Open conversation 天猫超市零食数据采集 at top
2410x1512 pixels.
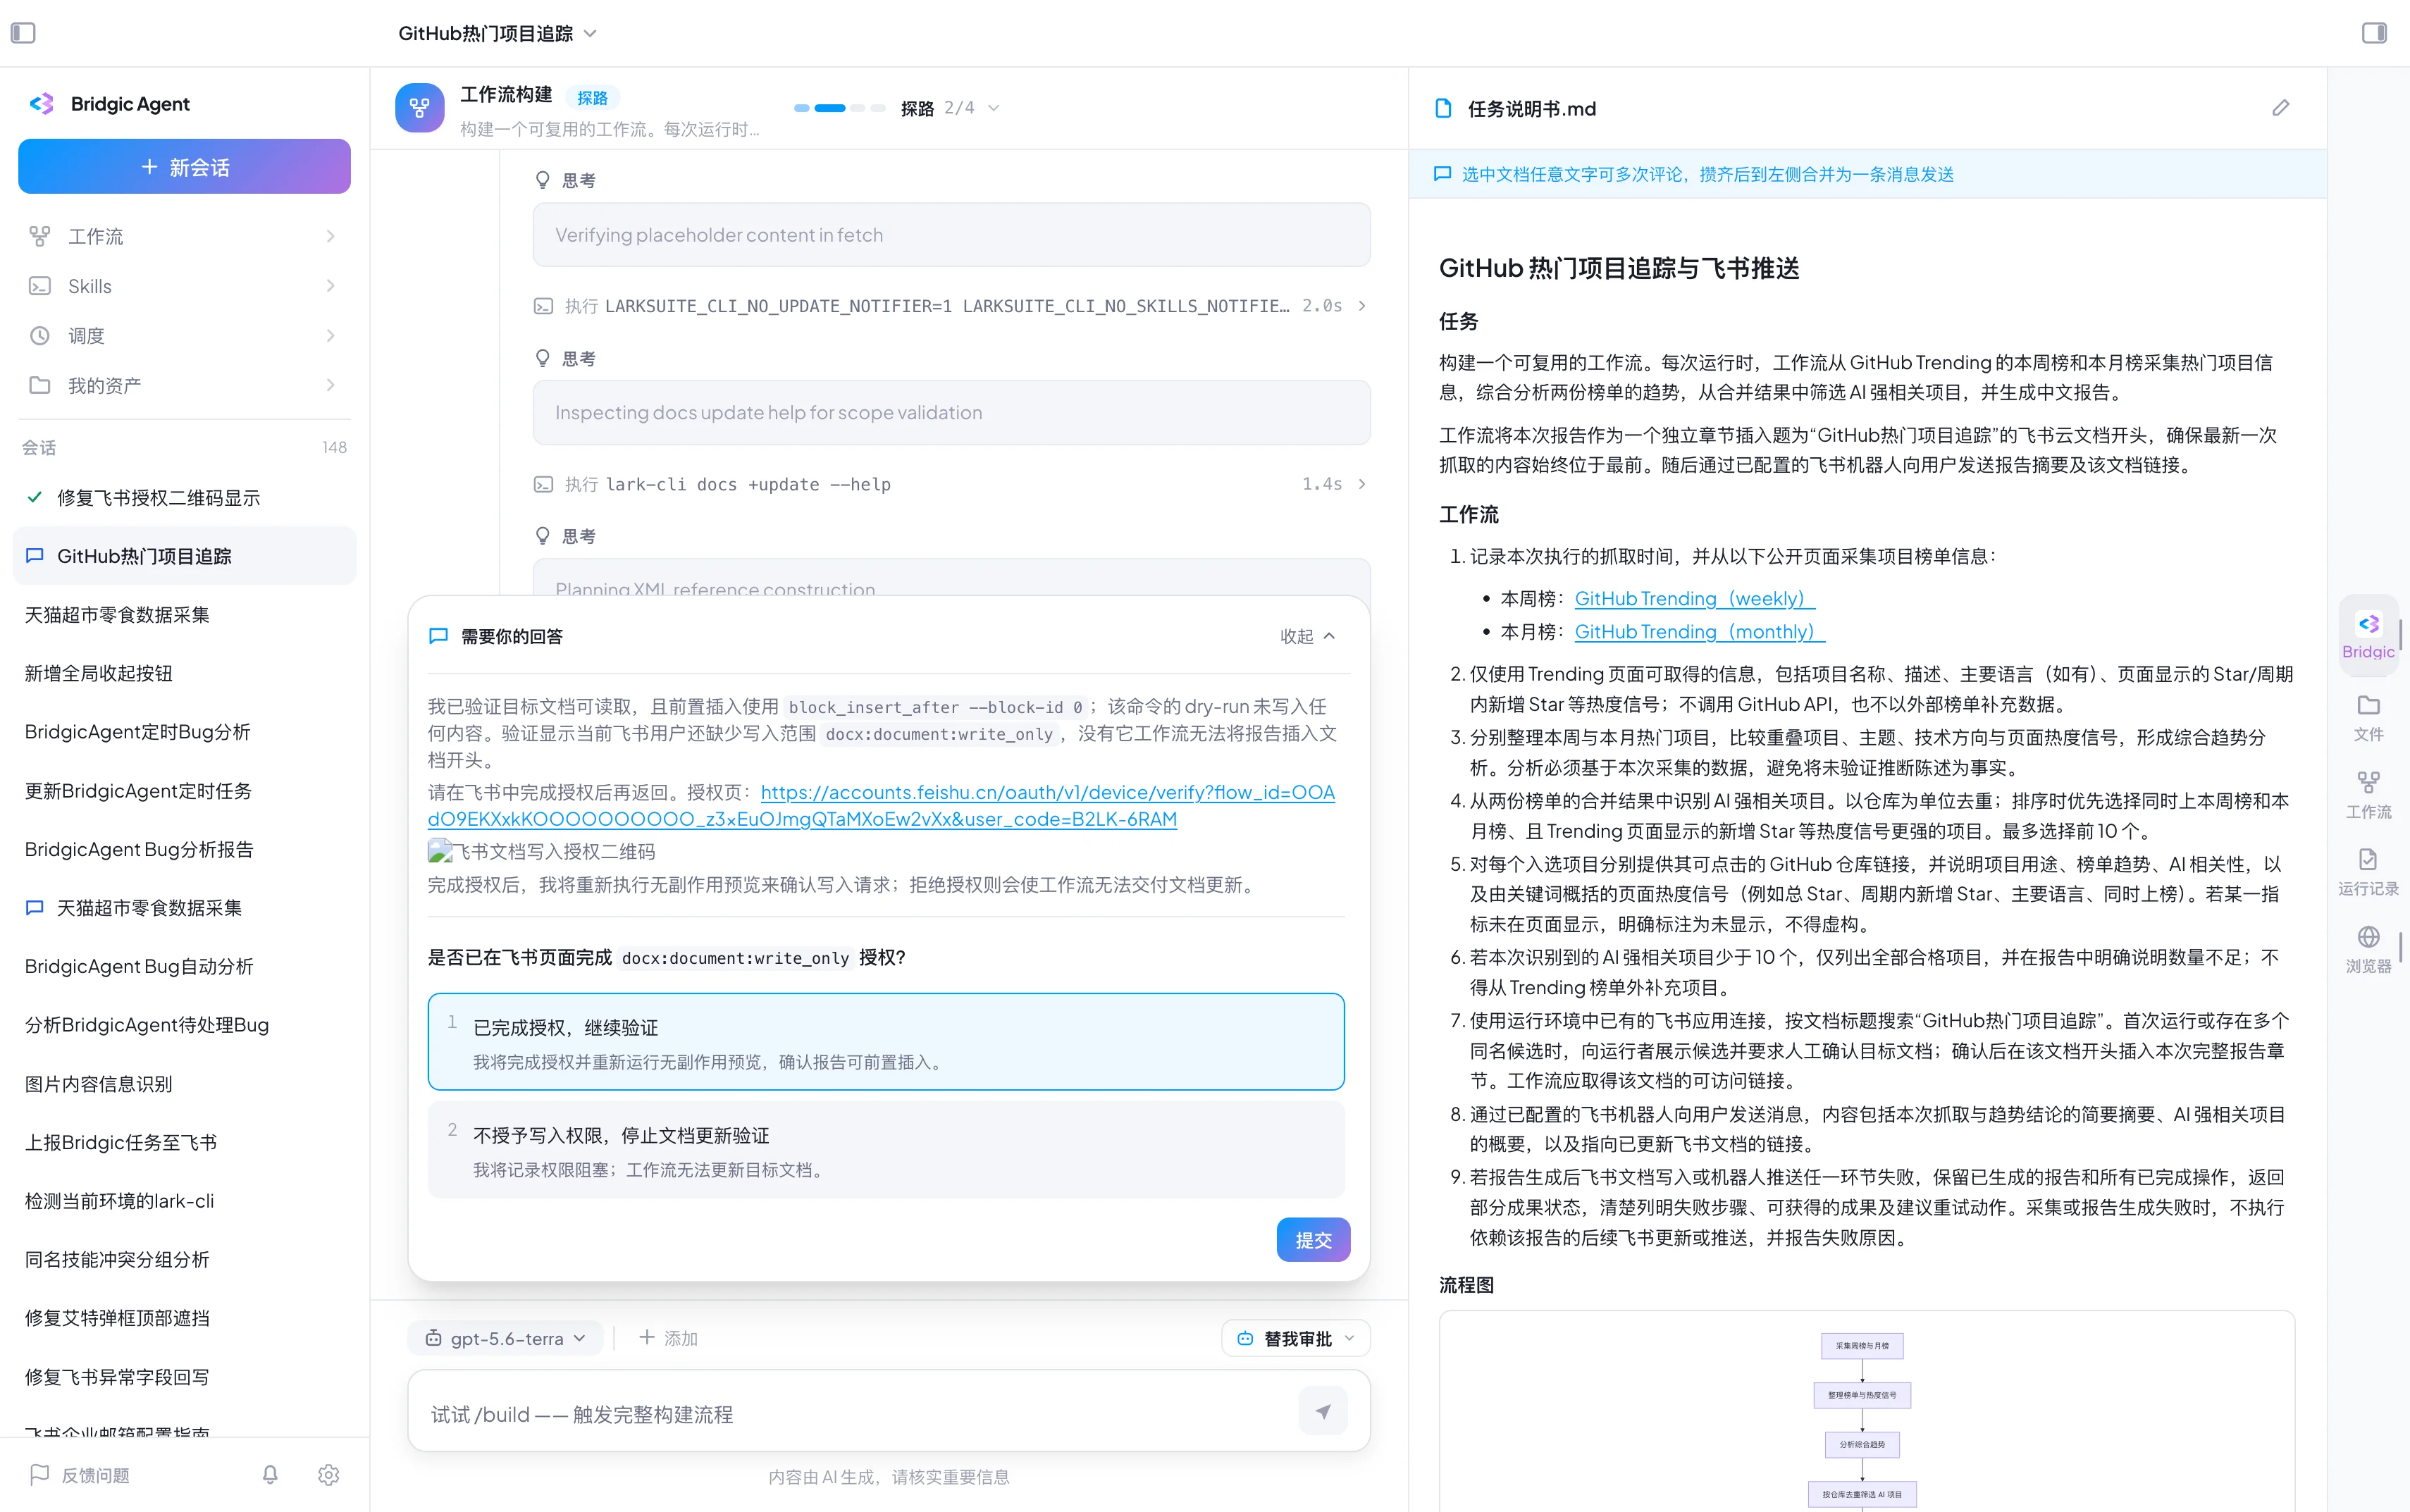click(185, 615)
